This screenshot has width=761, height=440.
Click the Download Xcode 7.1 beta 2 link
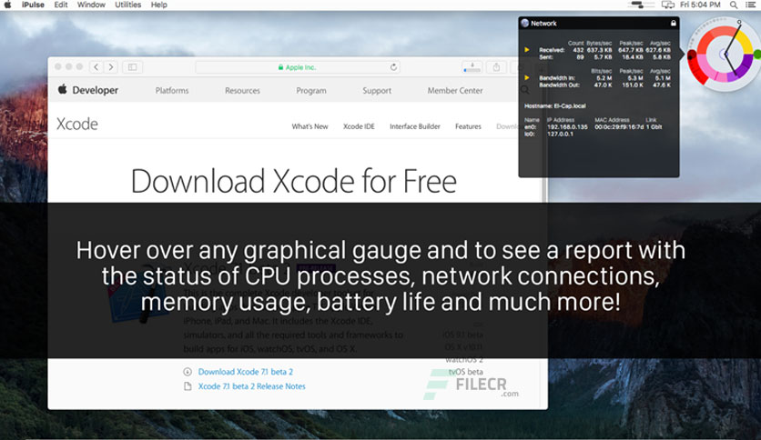(x=246, y=372)
